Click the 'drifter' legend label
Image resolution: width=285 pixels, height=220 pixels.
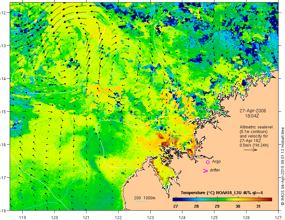tap(215, 170)
